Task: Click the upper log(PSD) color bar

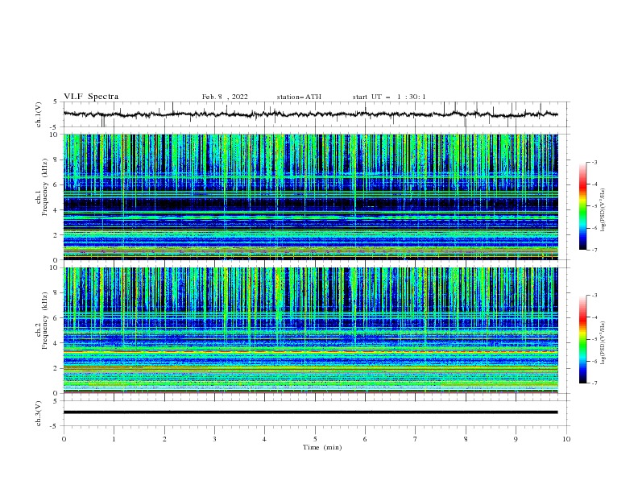Action: pos(582,206)
